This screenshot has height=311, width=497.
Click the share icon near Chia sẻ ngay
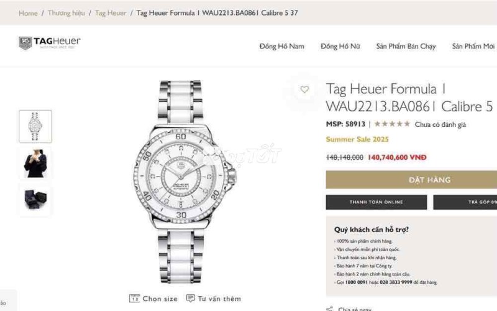point(330,309)
